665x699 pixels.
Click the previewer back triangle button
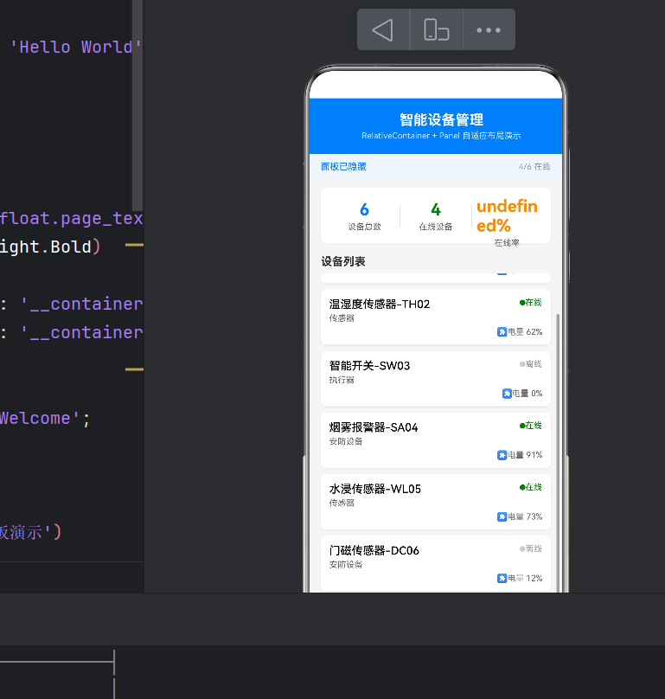pyautogui.click(x=383, y=30)
